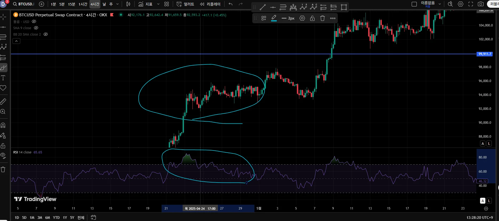Lock the selected brush drawing
499x221 pixels.
pos(312,18)
